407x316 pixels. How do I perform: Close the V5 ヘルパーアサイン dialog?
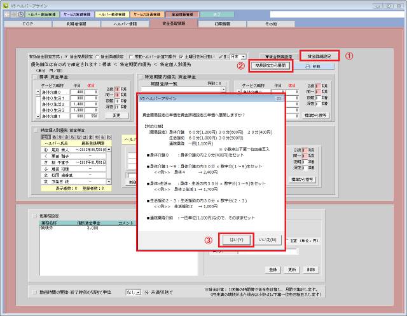pyautogui.click(x=278, y=99)
